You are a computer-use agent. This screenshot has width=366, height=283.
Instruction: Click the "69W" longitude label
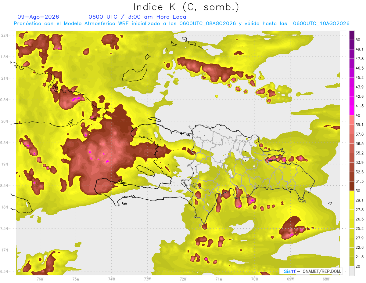290,279
